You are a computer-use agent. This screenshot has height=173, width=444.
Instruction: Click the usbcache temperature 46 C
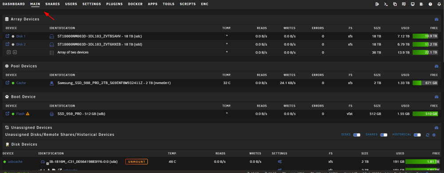pos(172,161)
